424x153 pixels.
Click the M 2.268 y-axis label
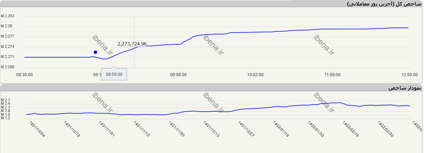pyautogui.click(x=7, y=67)
